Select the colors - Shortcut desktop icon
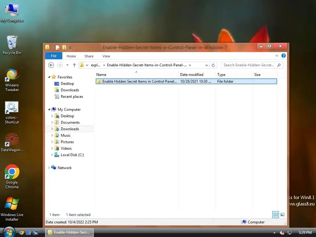 pos(12,113)
